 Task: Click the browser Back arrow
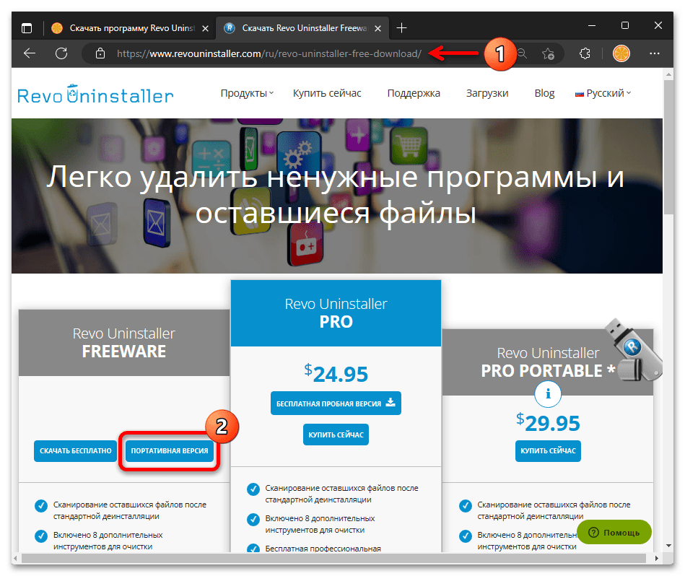(30, 53)
